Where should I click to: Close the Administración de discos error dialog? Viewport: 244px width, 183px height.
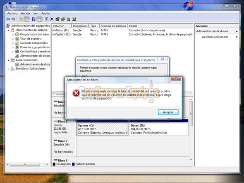176,78
